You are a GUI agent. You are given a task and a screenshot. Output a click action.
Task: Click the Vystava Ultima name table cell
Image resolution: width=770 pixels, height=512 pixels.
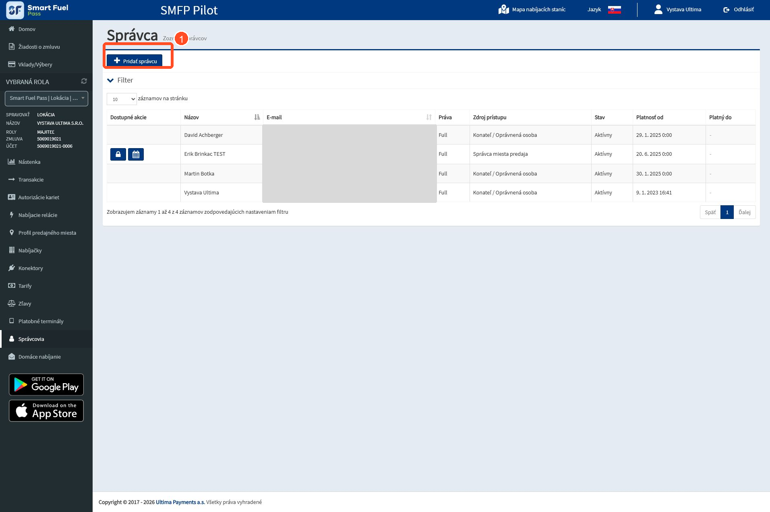tap(221, 192)
